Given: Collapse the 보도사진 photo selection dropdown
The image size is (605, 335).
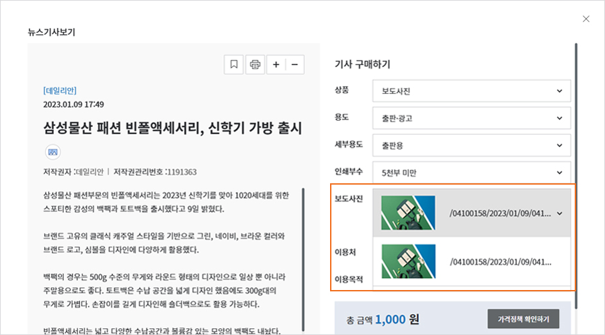Looking at the screenshot, I should 559,213.
